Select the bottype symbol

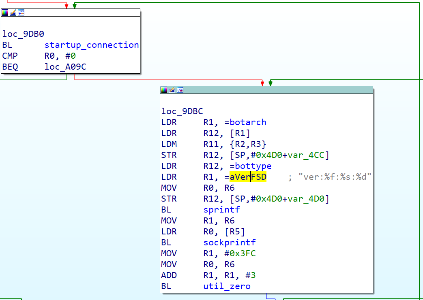(253, 166)
